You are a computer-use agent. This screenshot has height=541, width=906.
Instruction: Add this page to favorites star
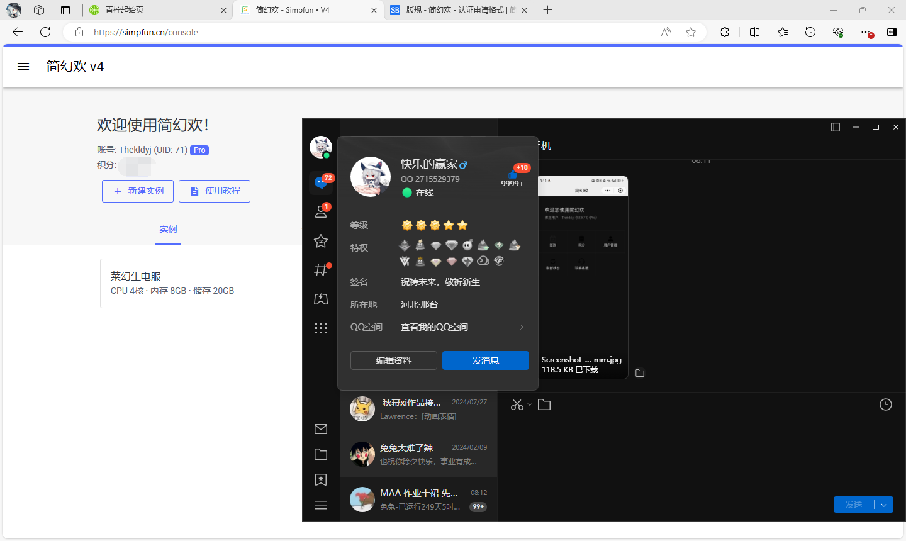pos(691,32)
